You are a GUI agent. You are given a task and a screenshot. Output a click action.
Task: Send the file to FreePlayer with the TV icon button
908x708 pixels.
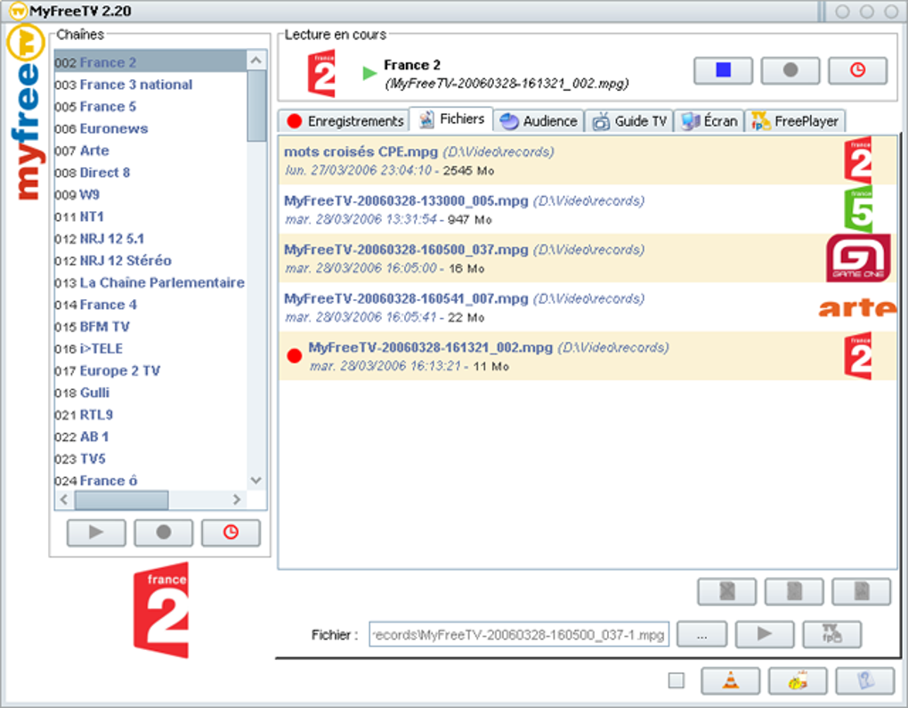pos(831,634)
